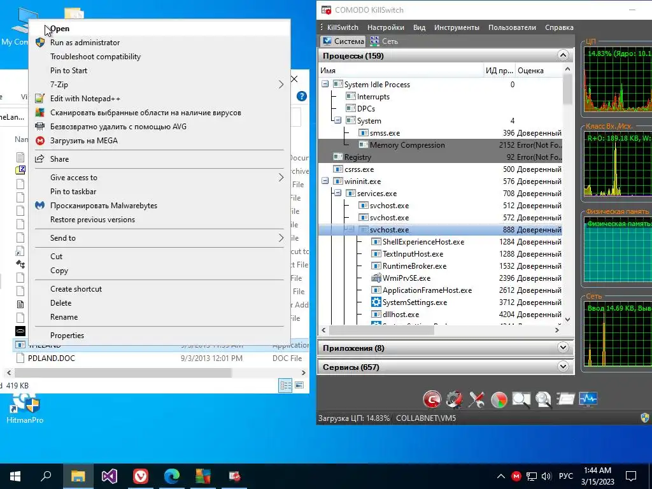Click the magnifier over document toolbar icon
652x489 pixels.
pos(543,400)
